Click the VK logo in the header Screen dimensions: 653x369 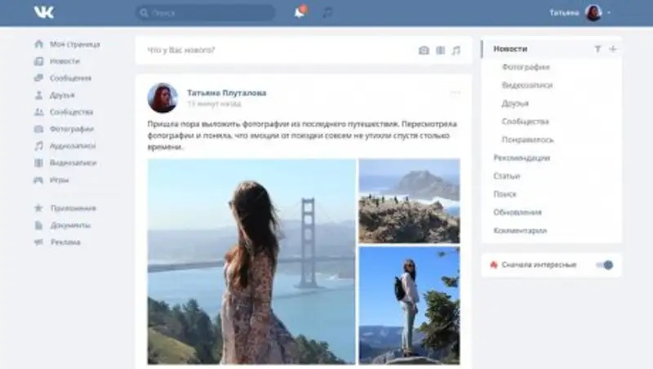44,12
